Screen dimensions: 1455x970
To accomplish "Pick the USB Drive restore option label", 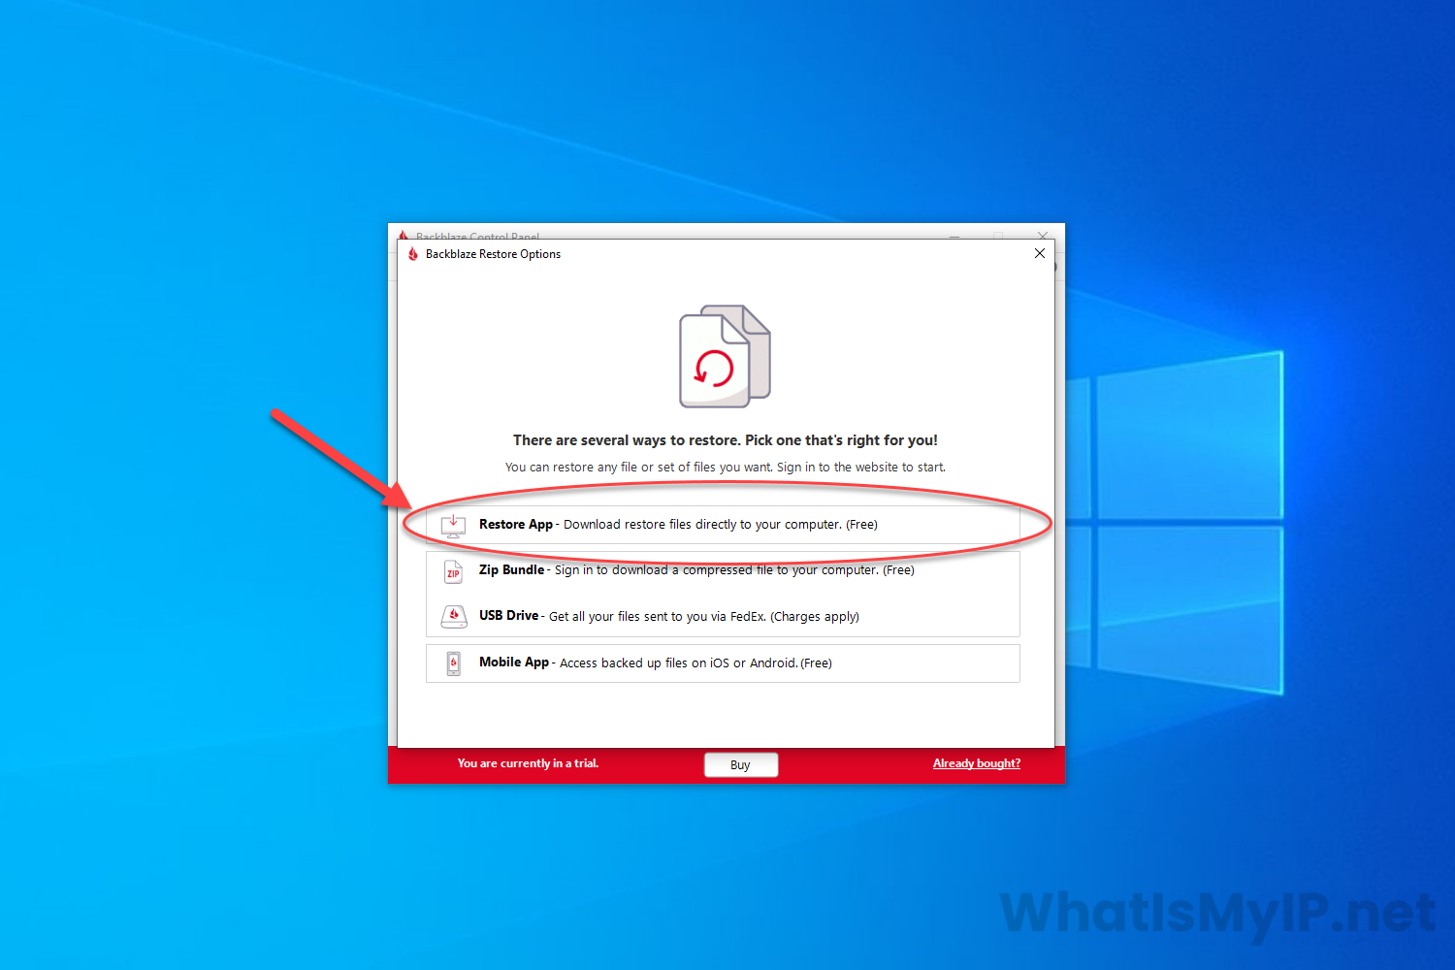I will pos(508,616).
